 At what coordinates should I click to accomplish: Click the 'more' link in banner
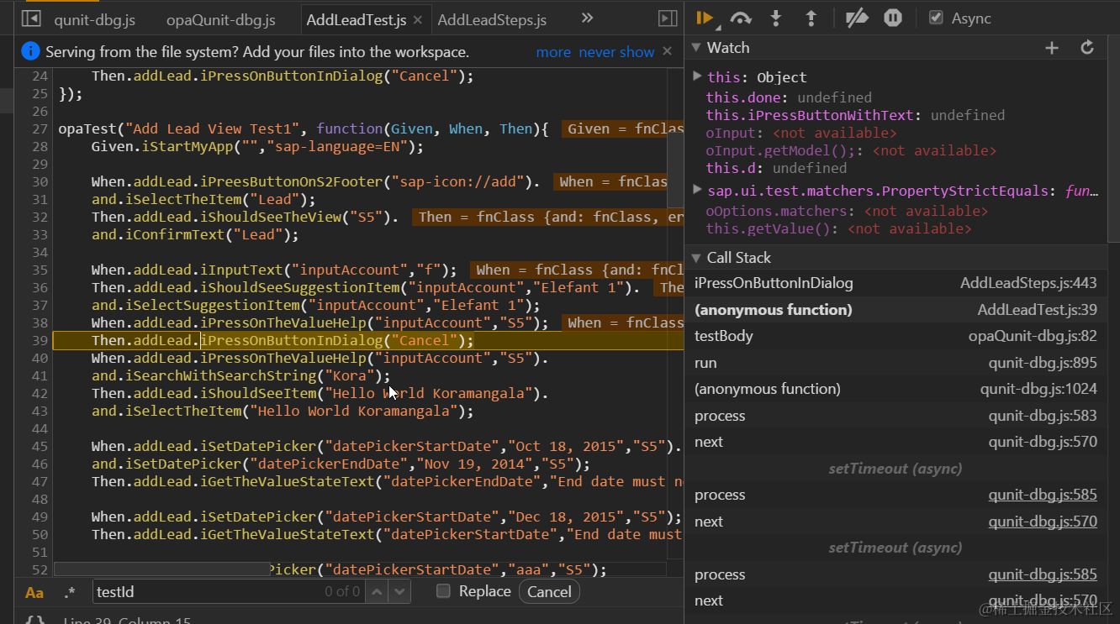(x=553, y=52)
